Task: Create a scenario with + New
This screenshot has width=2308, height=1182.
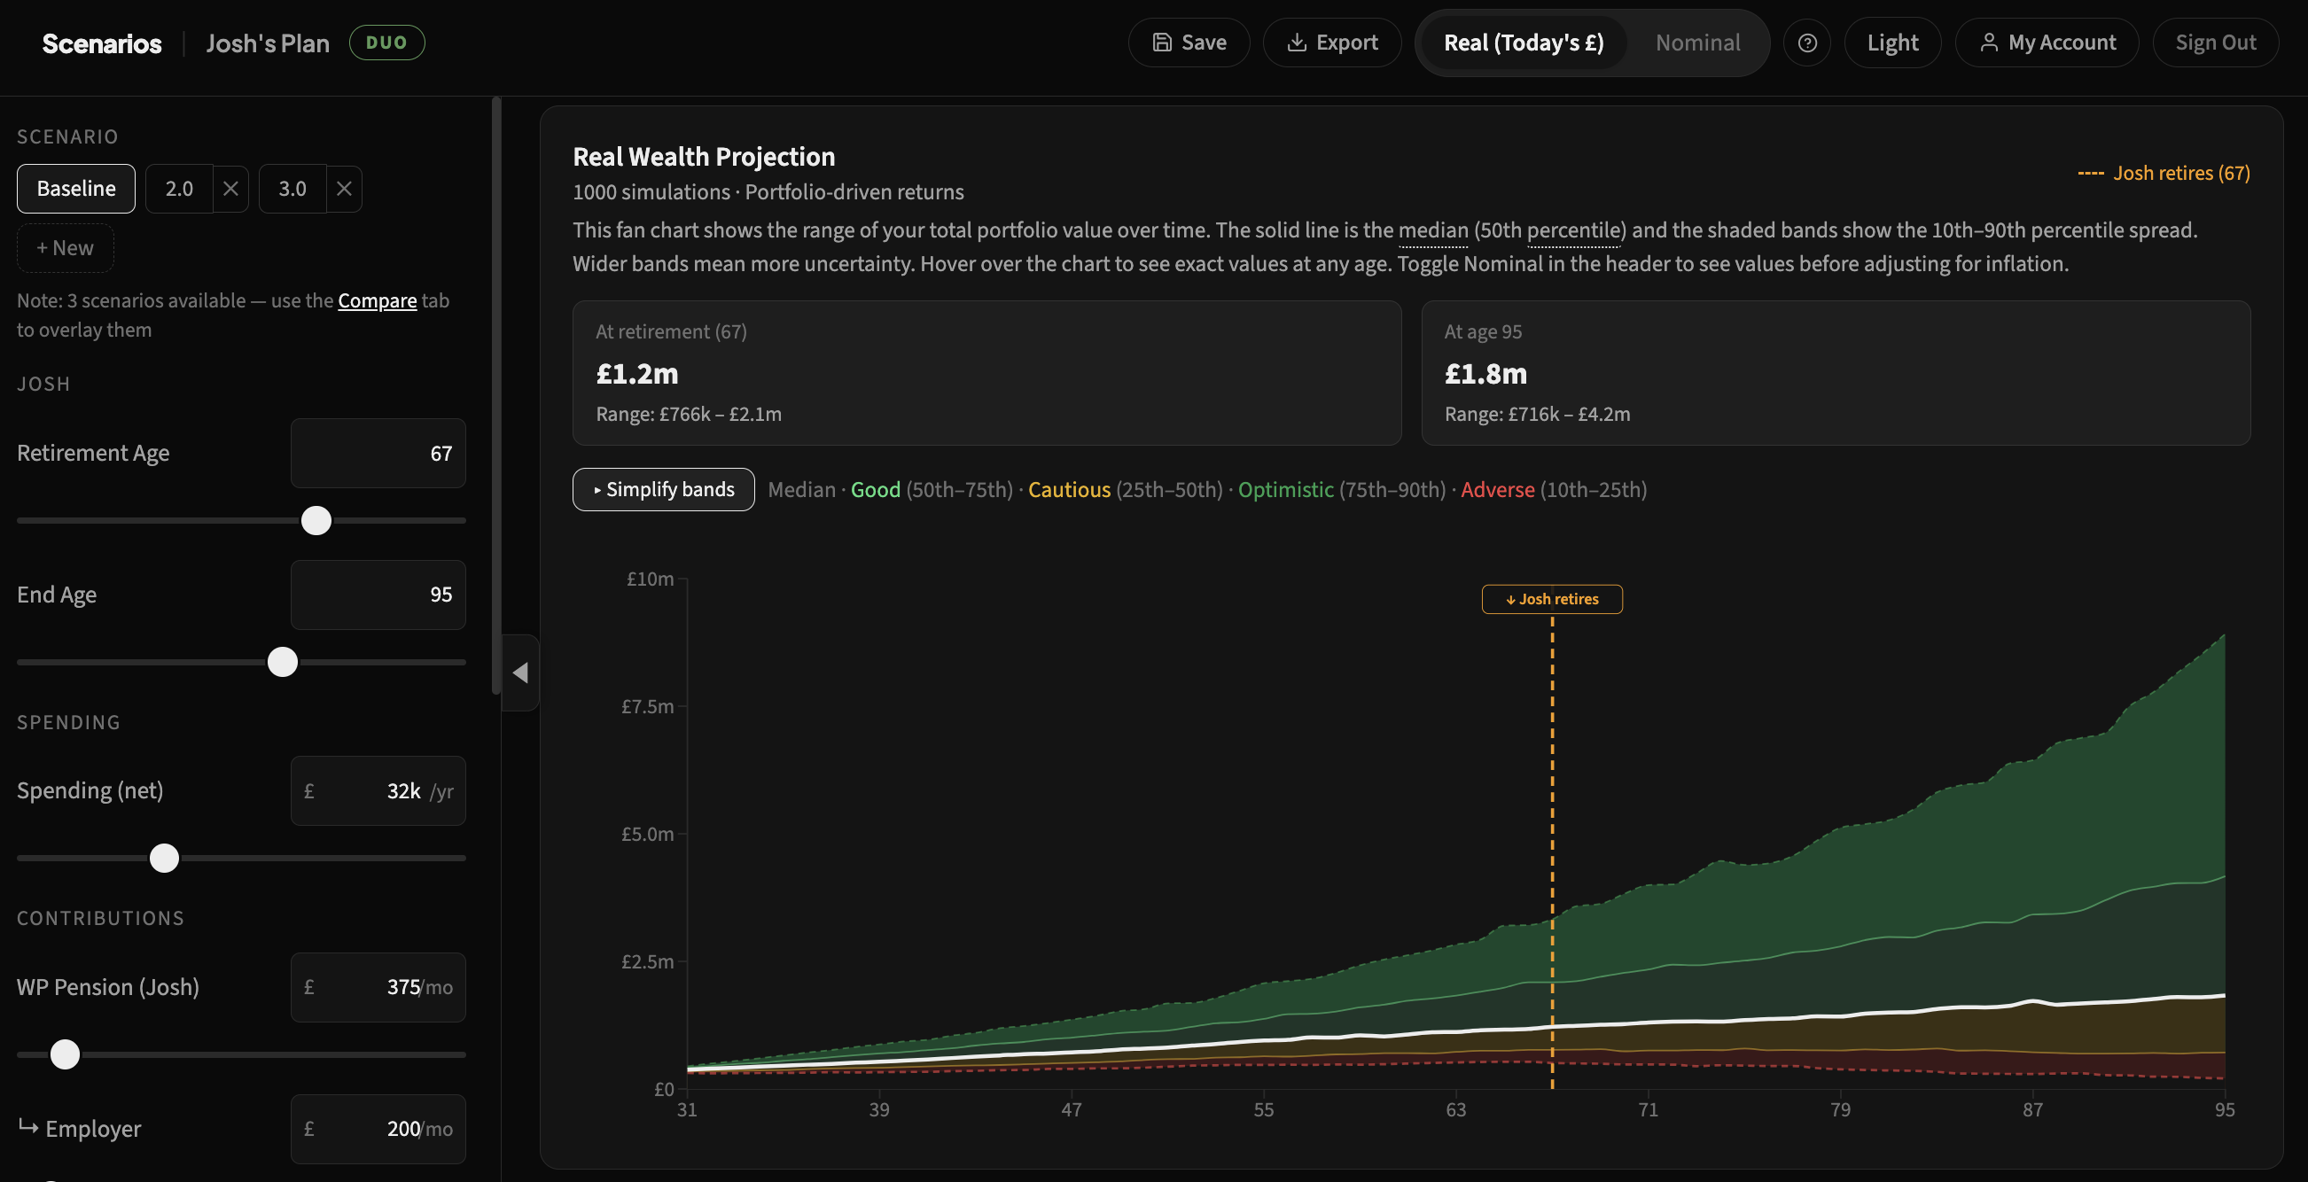Action: click(65, 248)
